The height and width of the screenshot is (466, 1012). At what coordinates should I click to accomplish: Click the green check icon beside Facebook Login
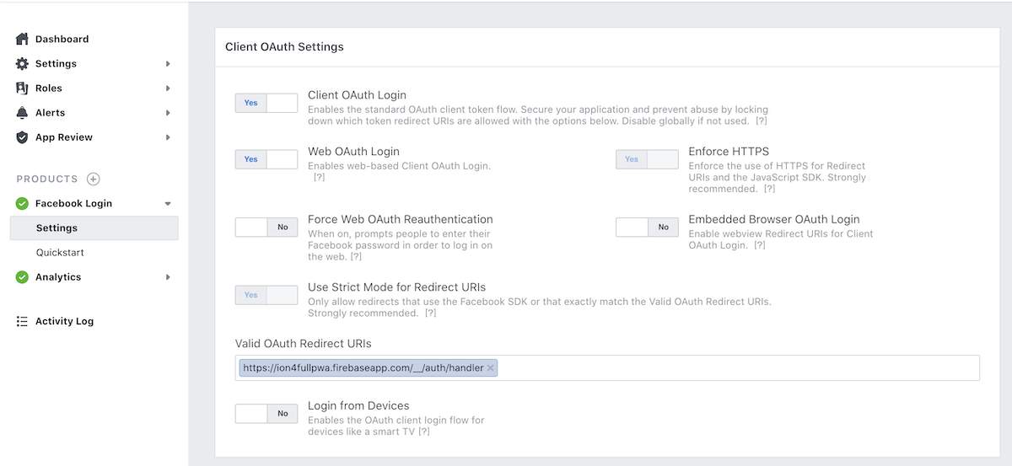pos(22,203)
